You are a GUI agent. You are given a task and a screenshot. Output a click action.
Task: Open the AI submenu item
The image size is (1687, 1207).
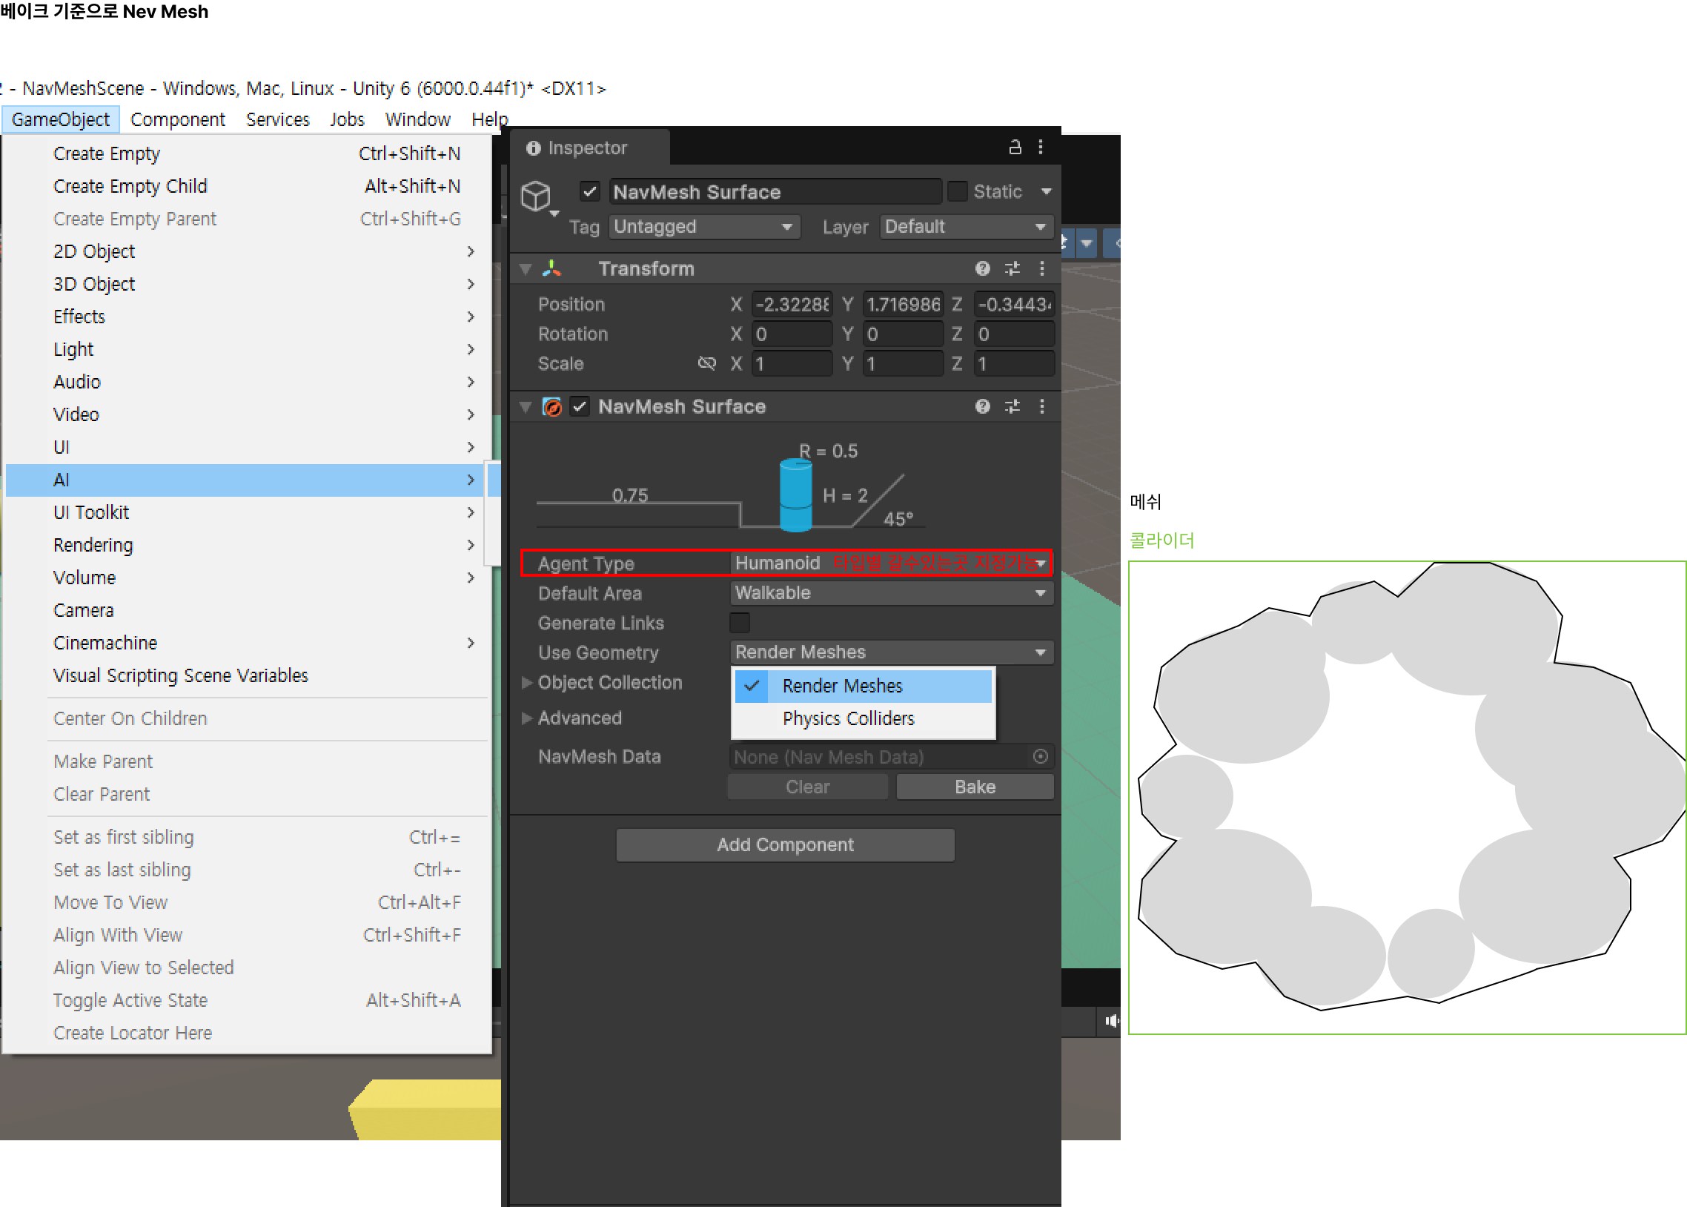(x=245, y=480)
